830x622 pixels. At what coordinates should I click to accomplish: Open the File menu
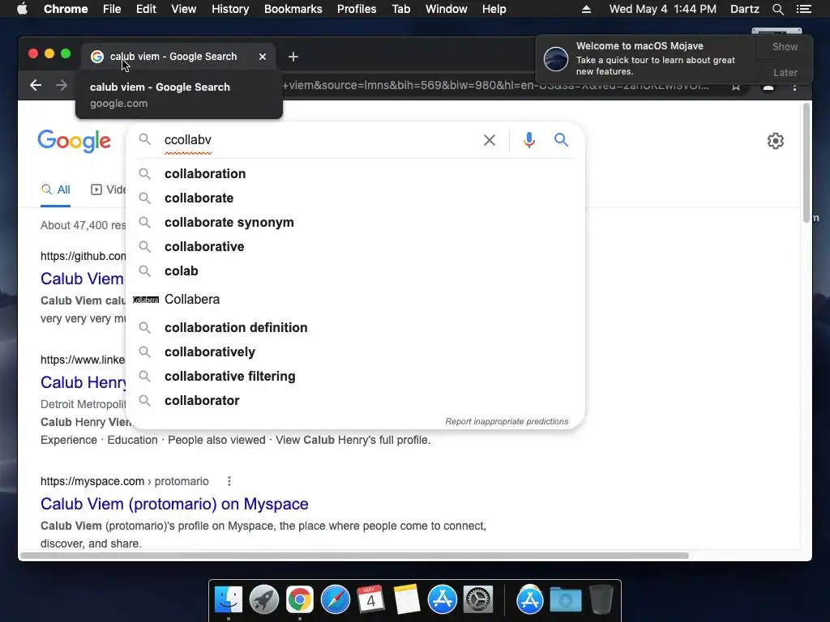pyautogui.click(x=112, y=9)
